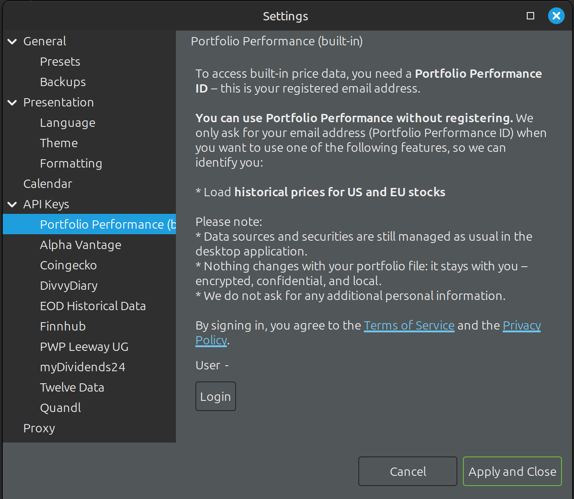The image size is (574, 499).
Task: Open the DivvyDiary API key page
Action: (69, 286)
